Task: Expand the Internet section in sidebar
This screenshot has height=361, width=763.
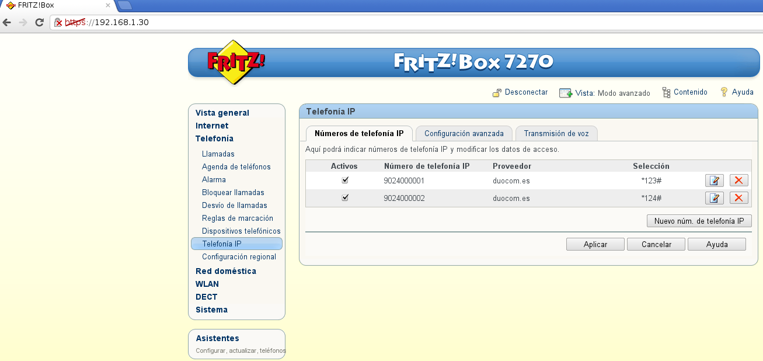Action: pos(212,126)
